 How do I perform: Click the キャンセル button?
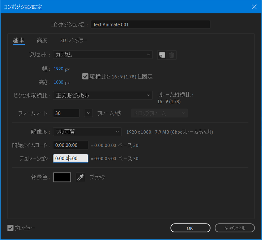[235, 228]
